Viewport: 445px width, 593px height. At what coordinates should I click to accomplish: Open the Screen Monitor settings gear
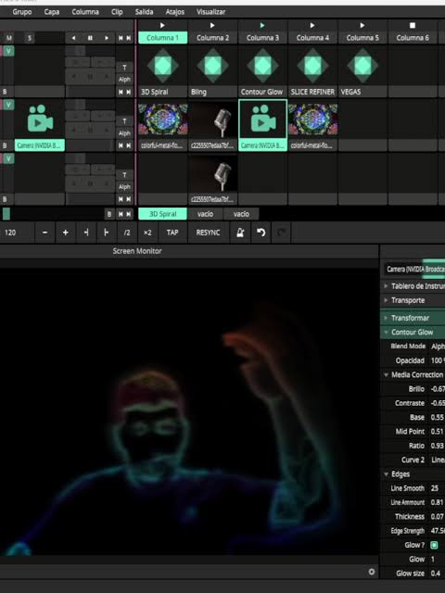(372, 572)
